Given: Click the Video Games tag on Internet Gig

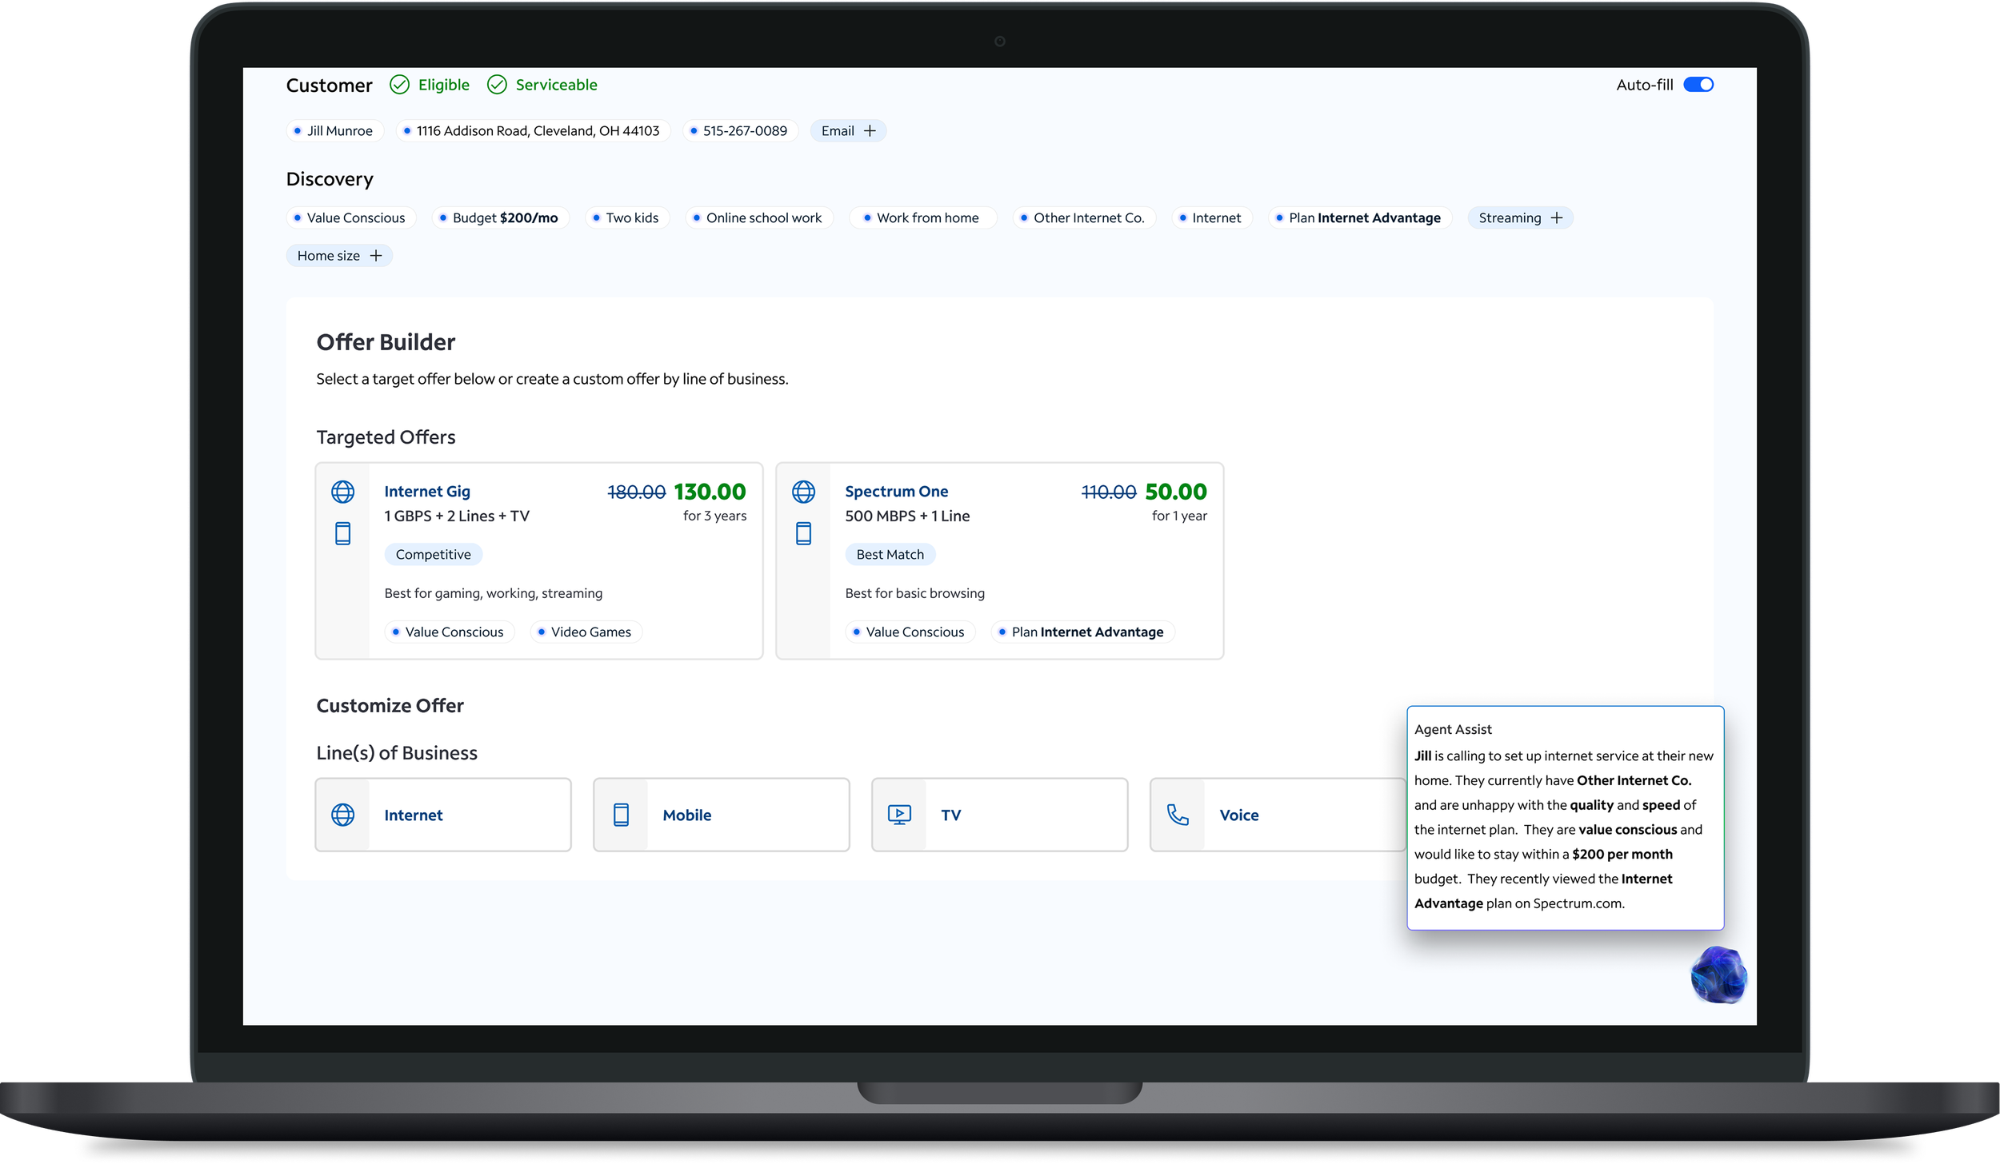Looking at the screenshot, I should click(x=586, y=632).
